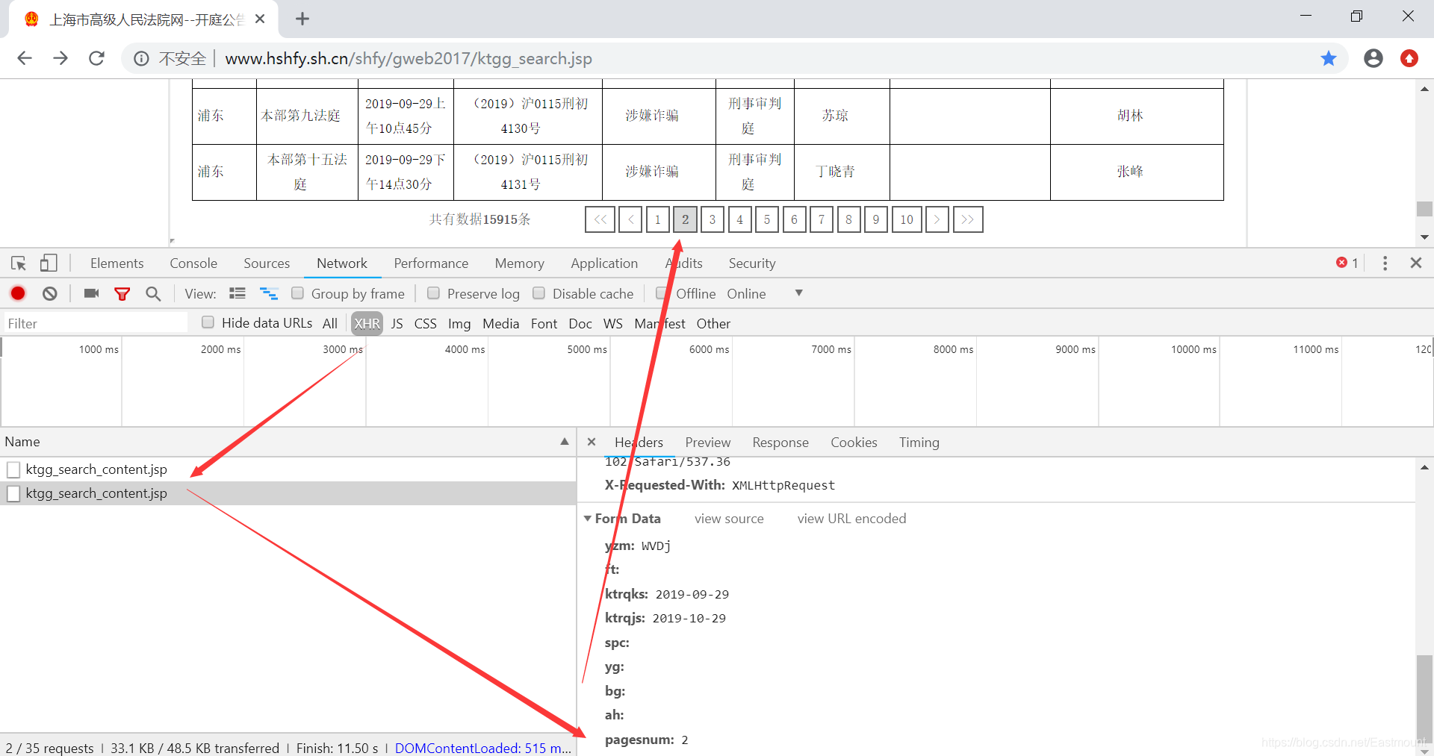Close the 上海市高级人民法院网 tab
1434x756 pixels.
(260, 19)
